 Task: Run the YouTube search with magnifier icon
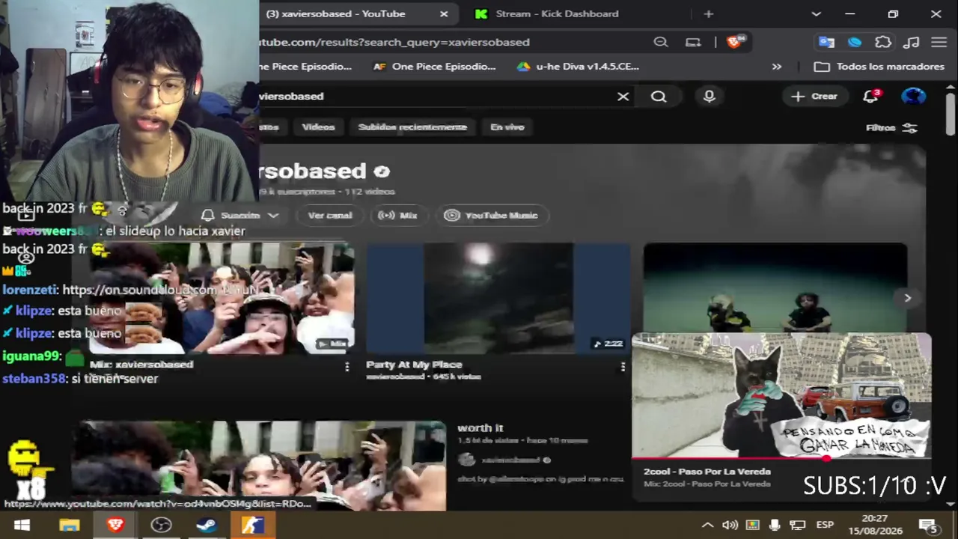(x=659, y=97)
